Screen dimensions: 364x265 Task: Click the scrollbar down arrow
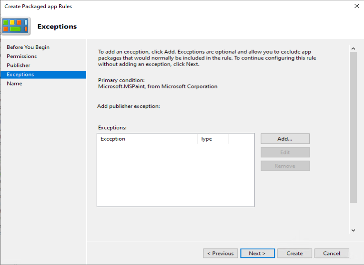click(x=353, y=230)
